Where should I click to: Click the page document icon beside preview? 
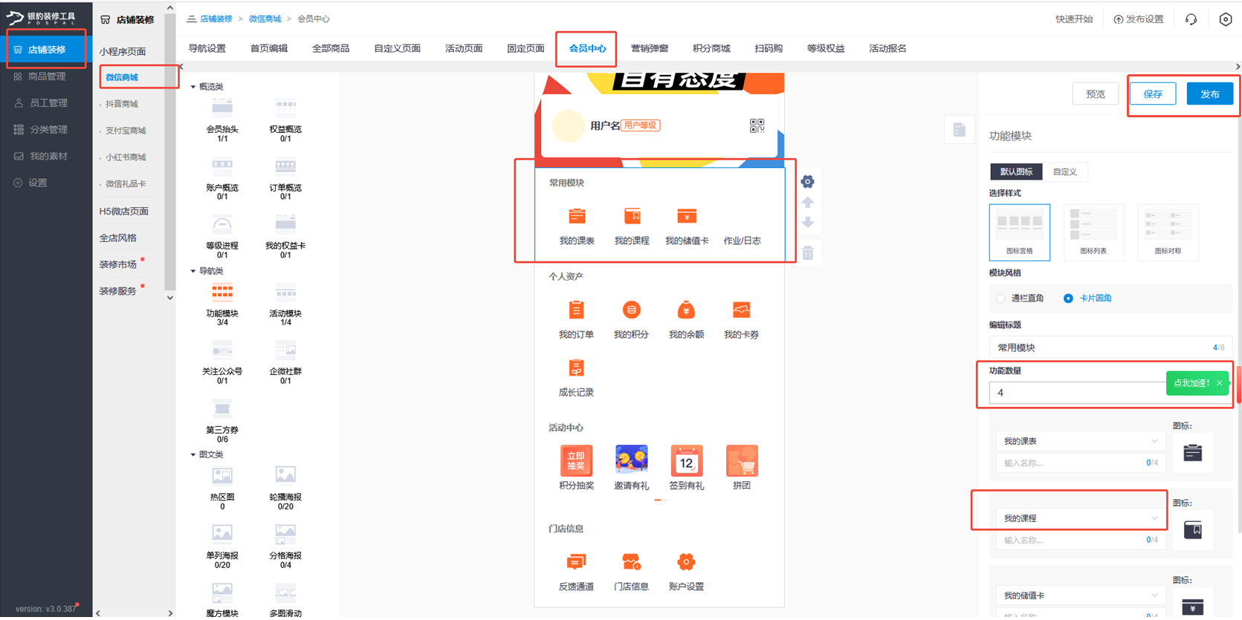click(960, 130)
